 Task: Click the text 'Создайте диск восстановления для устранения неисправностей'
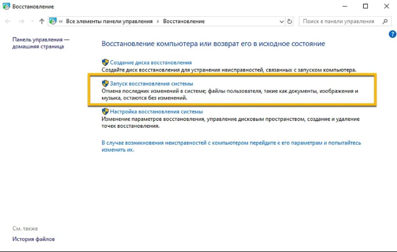(x=182, y=70)
